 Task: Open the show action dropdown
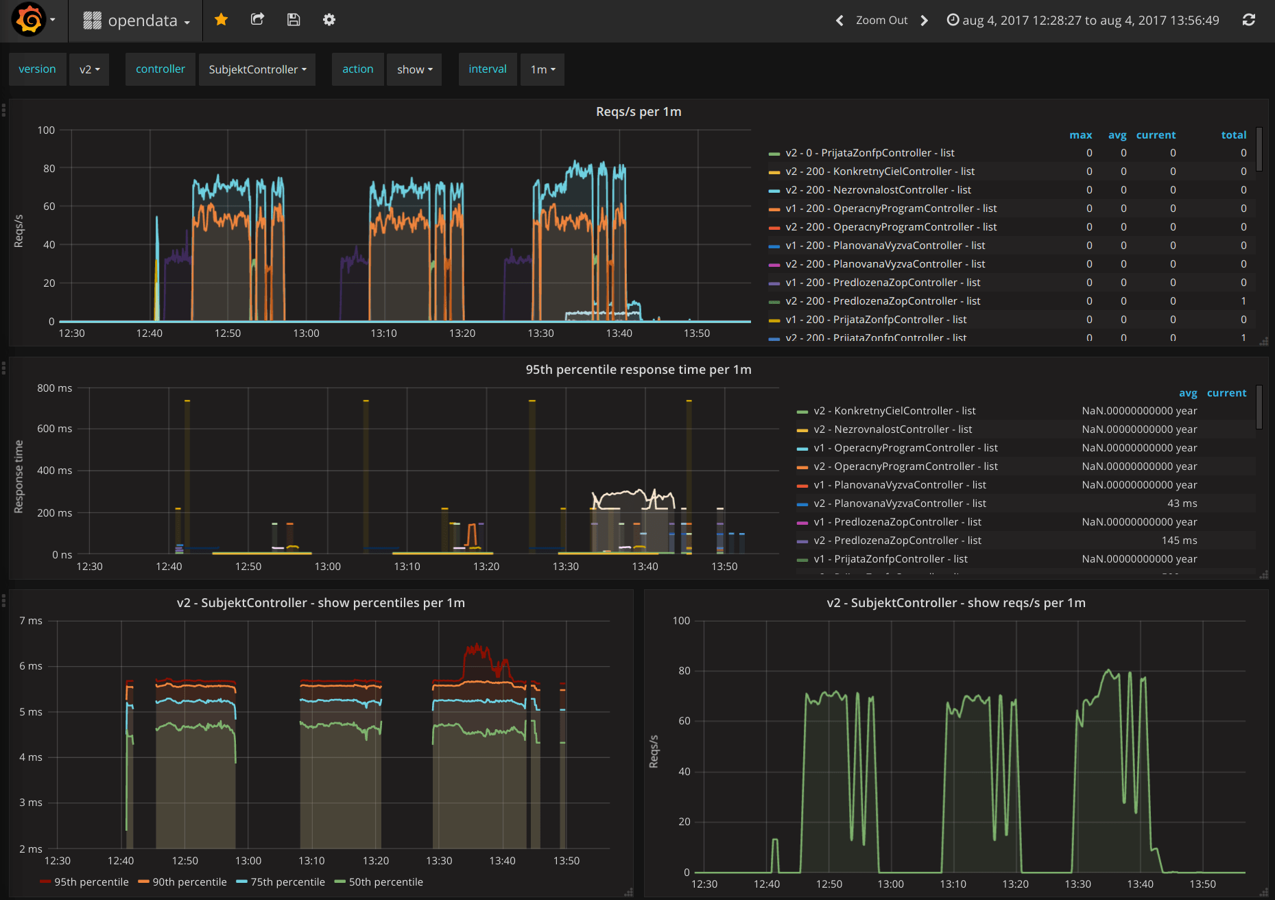coord(414,69)
